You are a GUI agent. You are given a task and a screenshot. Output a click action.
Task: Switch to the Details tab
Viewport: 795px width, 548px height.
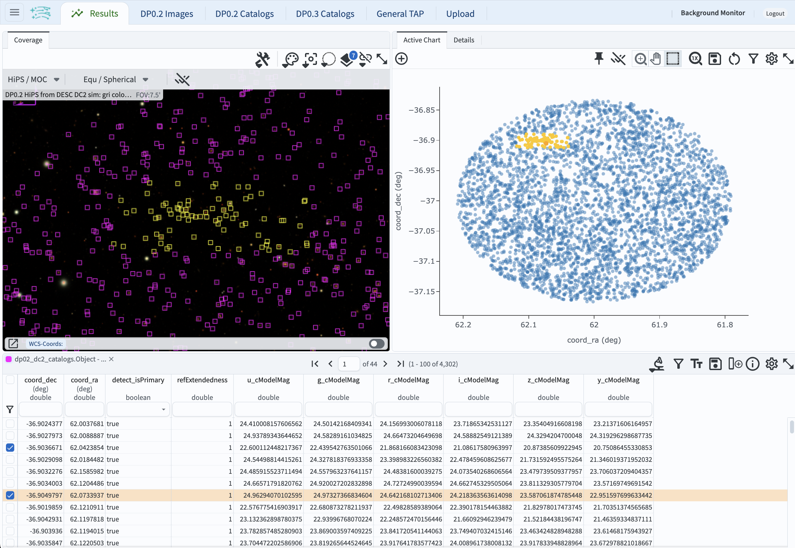(464, 40)
